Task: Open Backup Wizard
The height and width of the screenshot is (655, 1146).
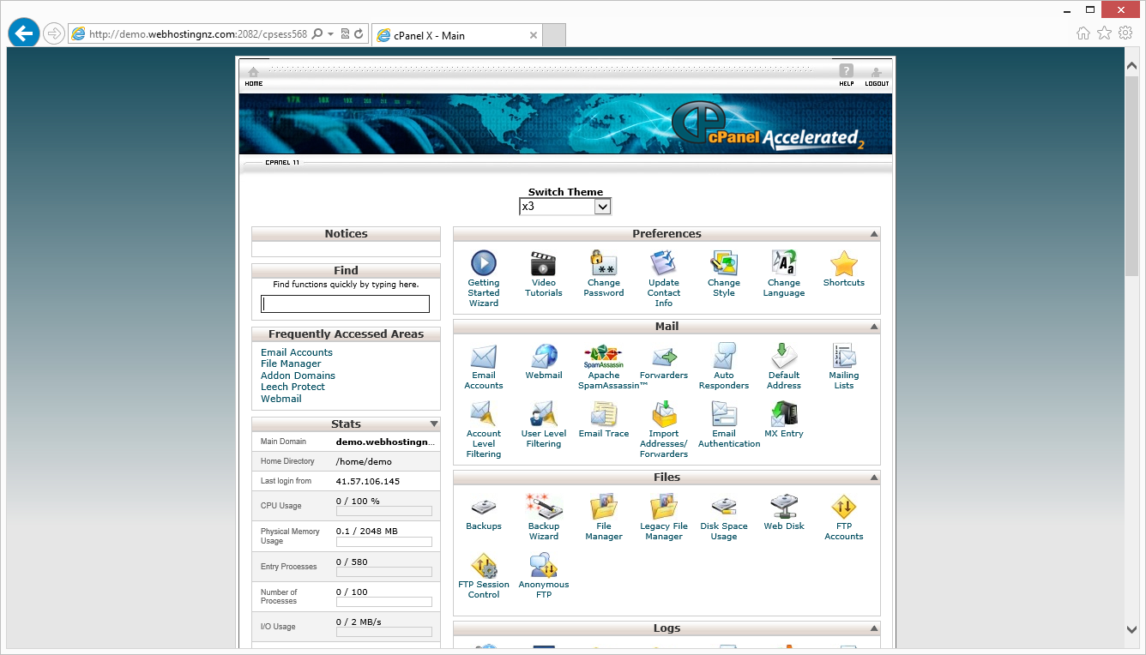Action: [x=544, y=508]
